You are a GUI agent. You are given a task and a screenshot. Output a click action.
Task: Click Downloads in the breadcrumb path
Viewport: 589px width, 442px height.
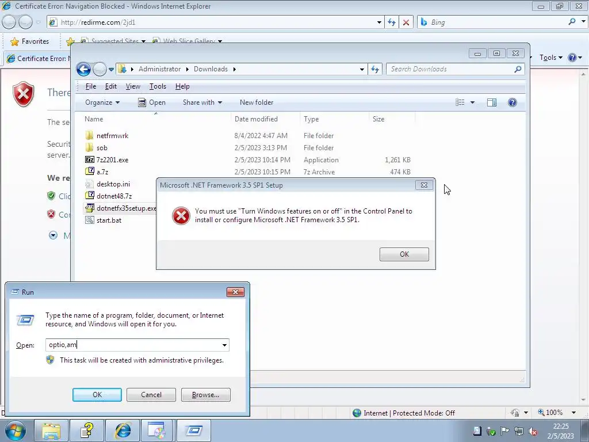point(211,69)
